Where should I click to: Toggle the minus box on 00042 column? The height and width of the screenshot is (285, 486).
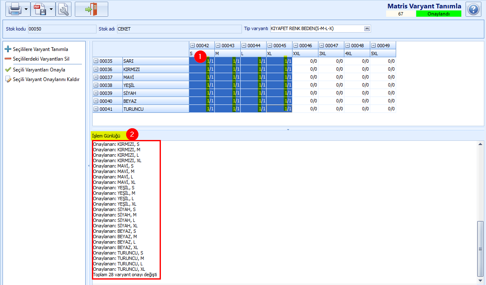pos(193,46)
